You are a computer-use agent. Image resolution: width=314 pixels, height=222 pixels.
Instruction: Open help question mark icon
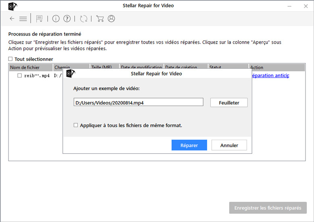point(67,19)
